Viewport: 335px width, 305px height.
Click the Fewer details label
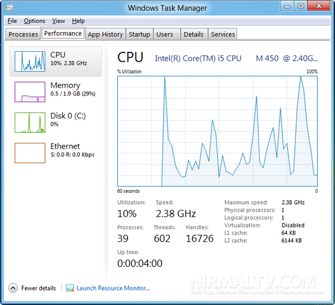pyautogui.click(x=38, y=288)
